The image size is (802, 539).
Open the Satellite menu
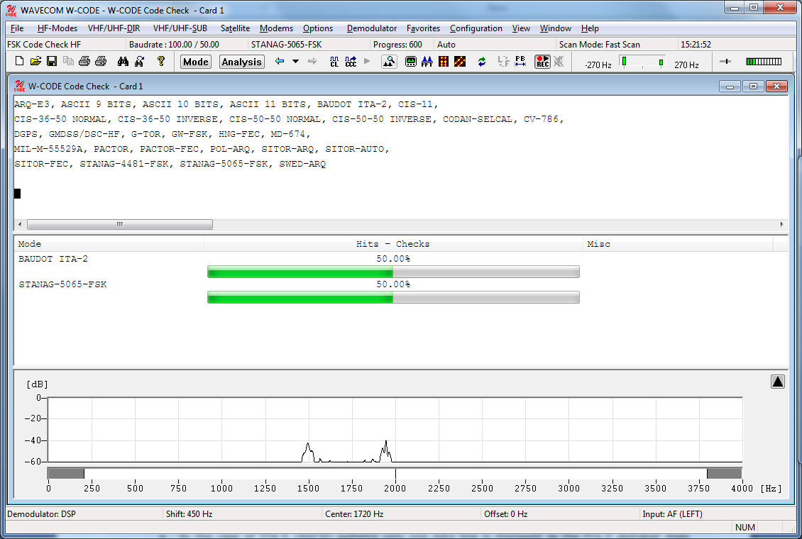pyautogui.click(x=236, y=28)
